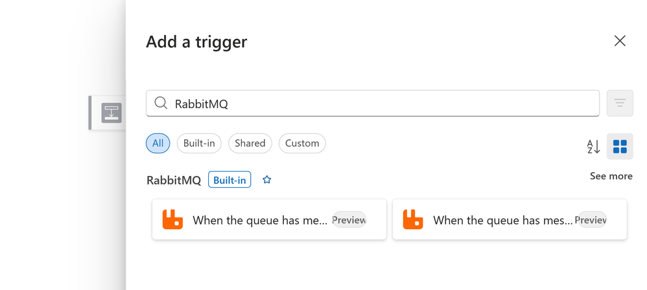Screen dimensions: 647x290
Task: Click the RabbitMQ logo on first card
Action: (x=173, y=219)
